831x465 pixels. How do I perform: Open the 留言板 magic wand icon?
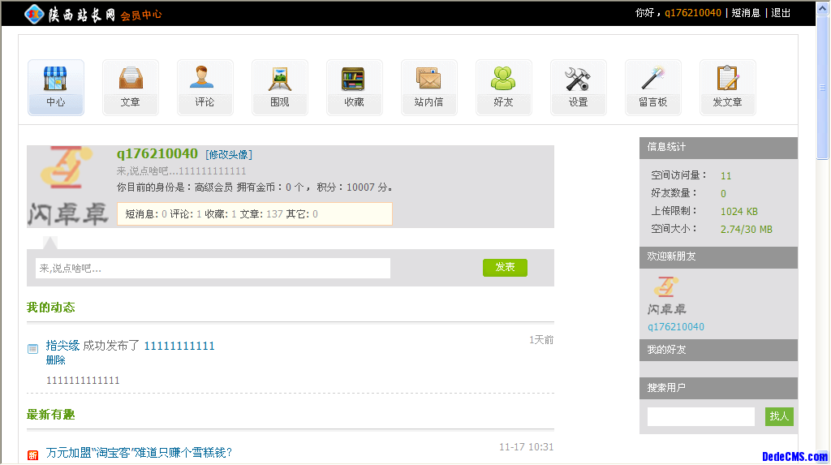(653, 88)
